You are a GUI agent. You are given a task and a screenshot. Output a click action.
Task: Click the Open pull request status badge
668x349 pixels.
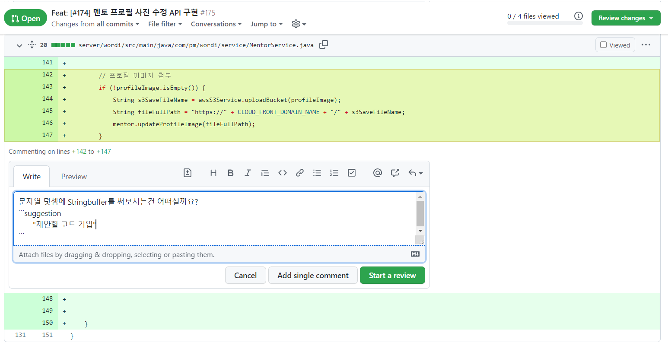(x=25, y=18)
